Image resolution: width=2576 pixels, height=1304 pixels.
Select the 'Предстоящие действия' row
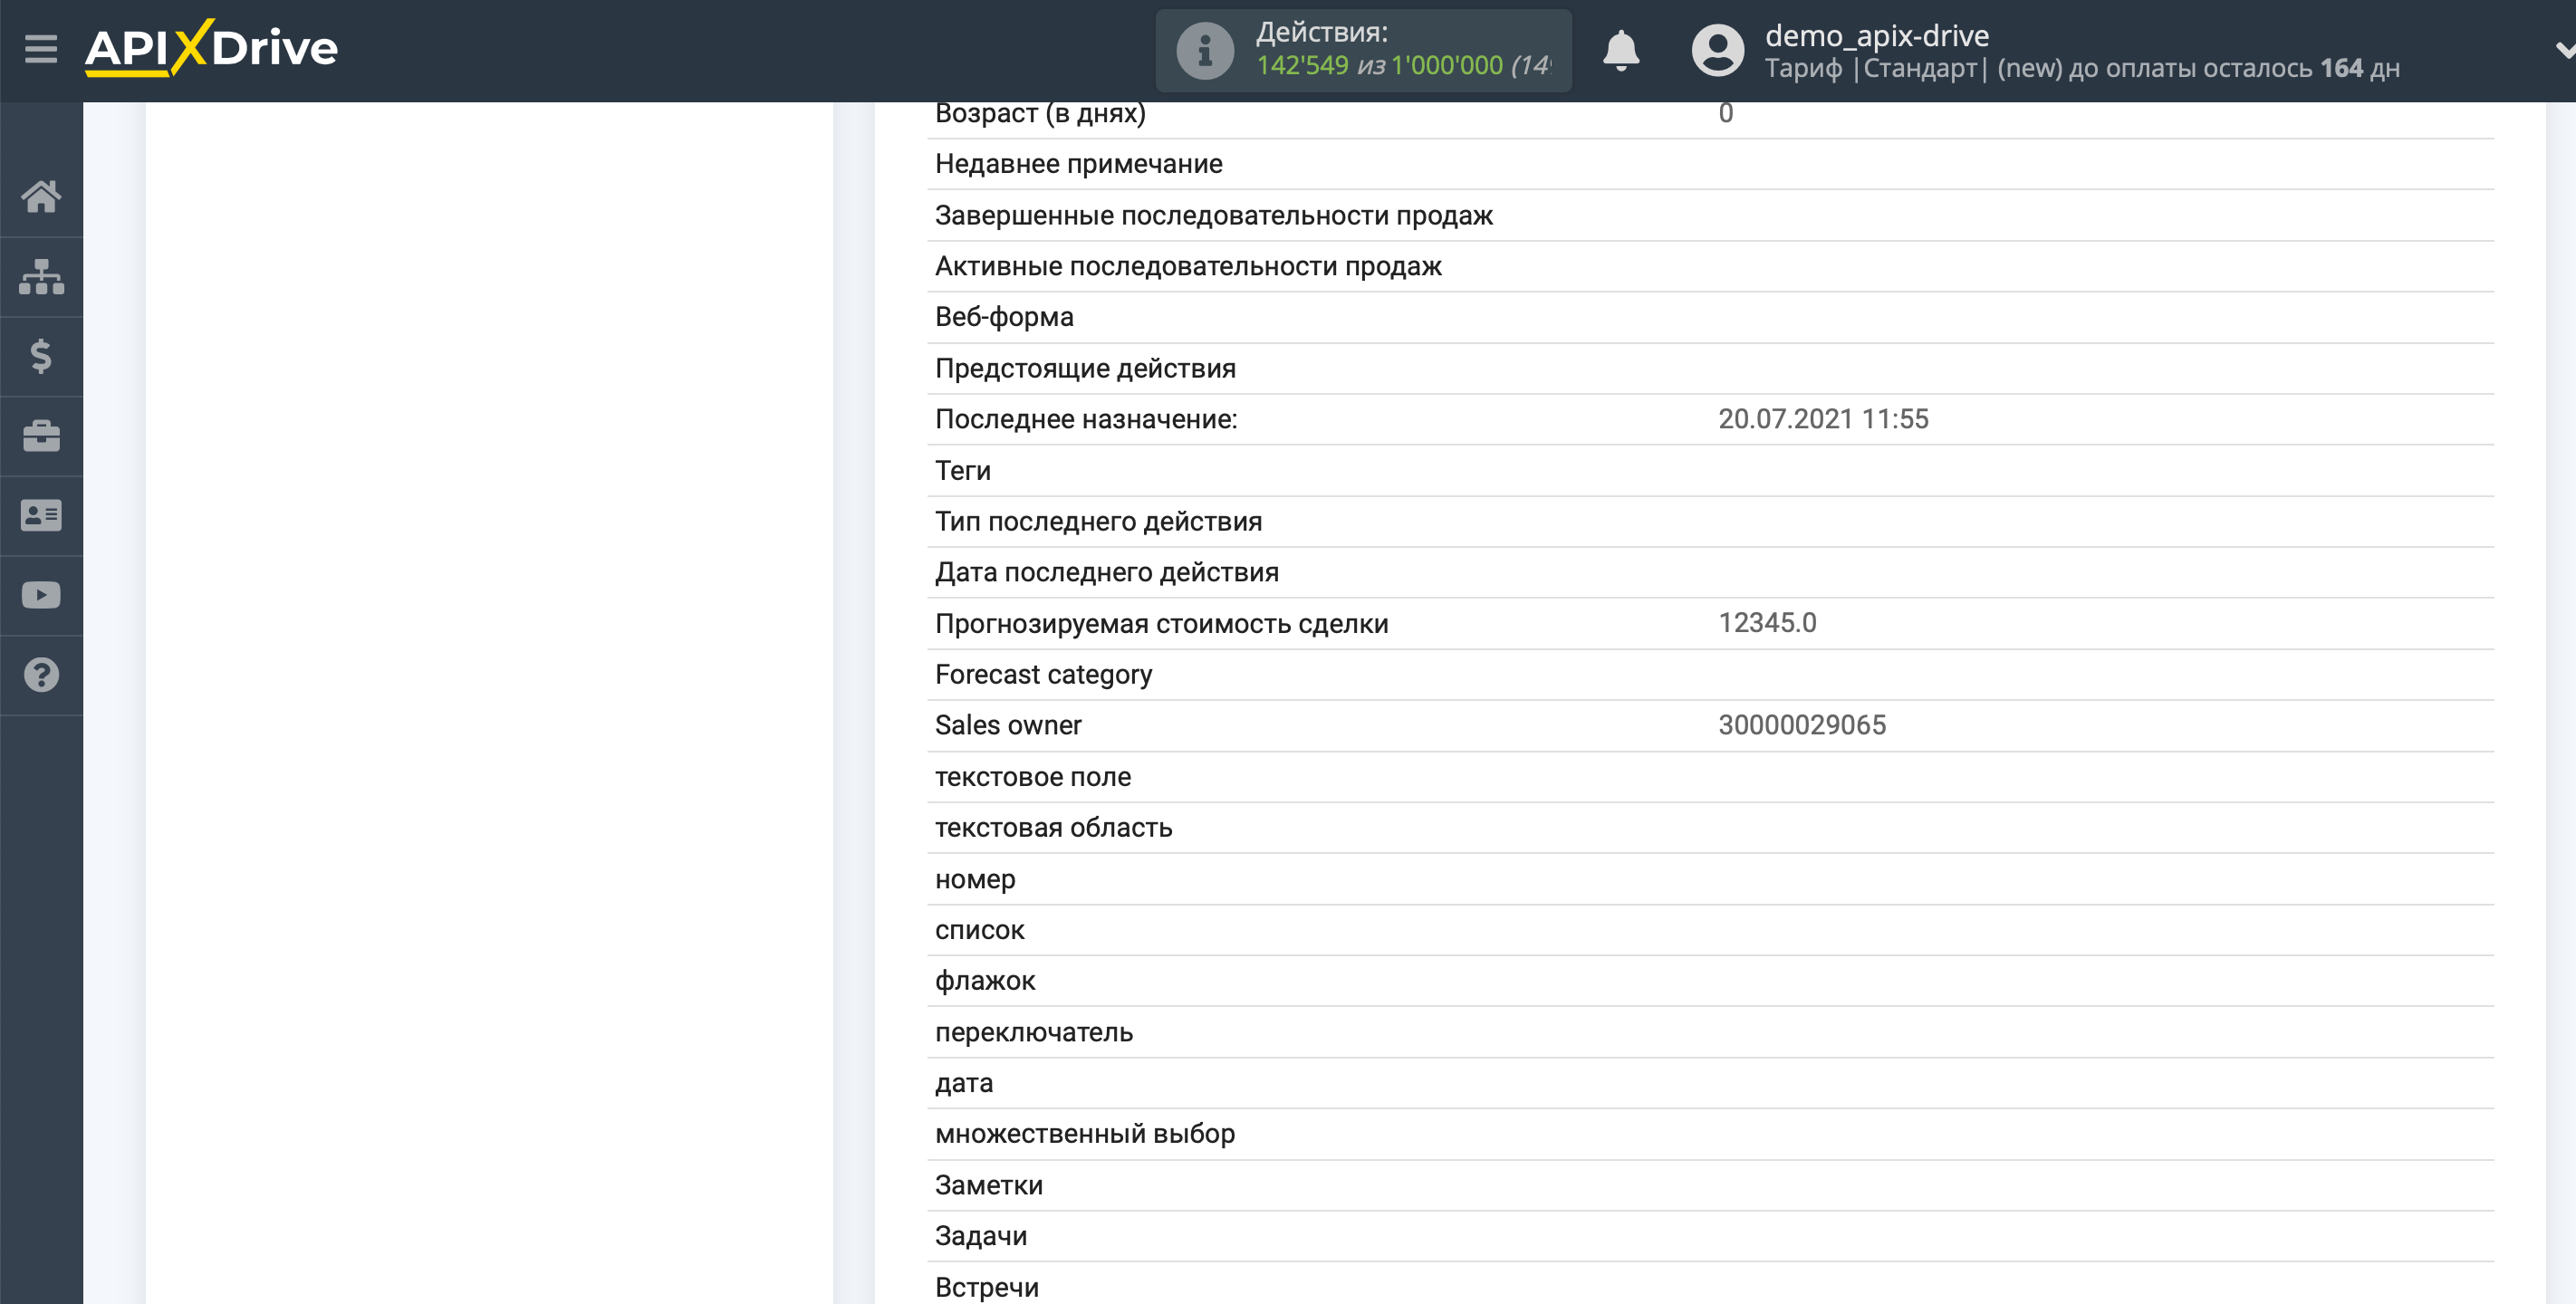point(1710,368)
